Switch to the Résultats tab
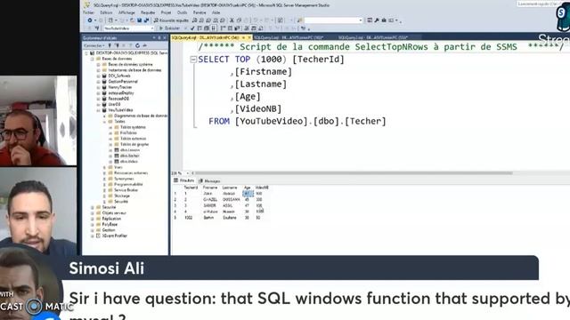 tap(184, 180)
